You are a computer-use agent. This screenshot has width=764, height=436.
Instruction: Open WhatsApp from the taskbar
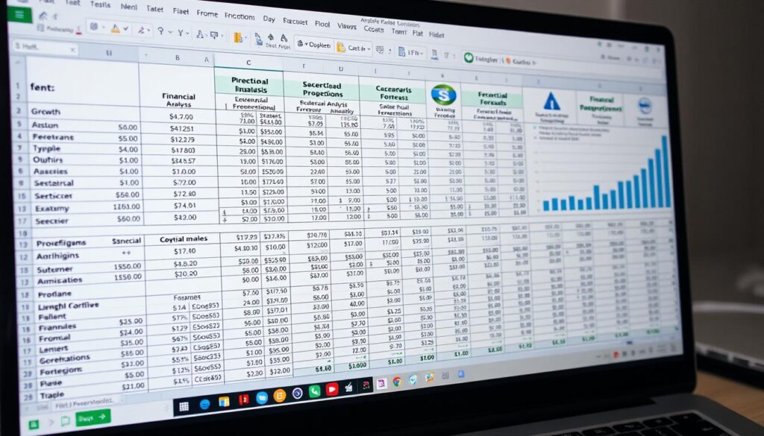pos(313,390)
